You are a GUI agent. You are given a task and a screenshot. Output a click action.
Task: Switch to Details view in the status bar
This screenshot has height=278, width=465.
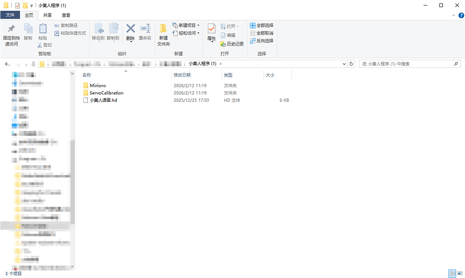[x=452, y=273]
